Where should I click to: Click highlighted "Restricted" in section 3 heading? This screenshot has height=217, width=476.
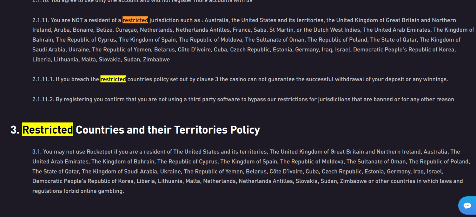[x=48, y=129]
